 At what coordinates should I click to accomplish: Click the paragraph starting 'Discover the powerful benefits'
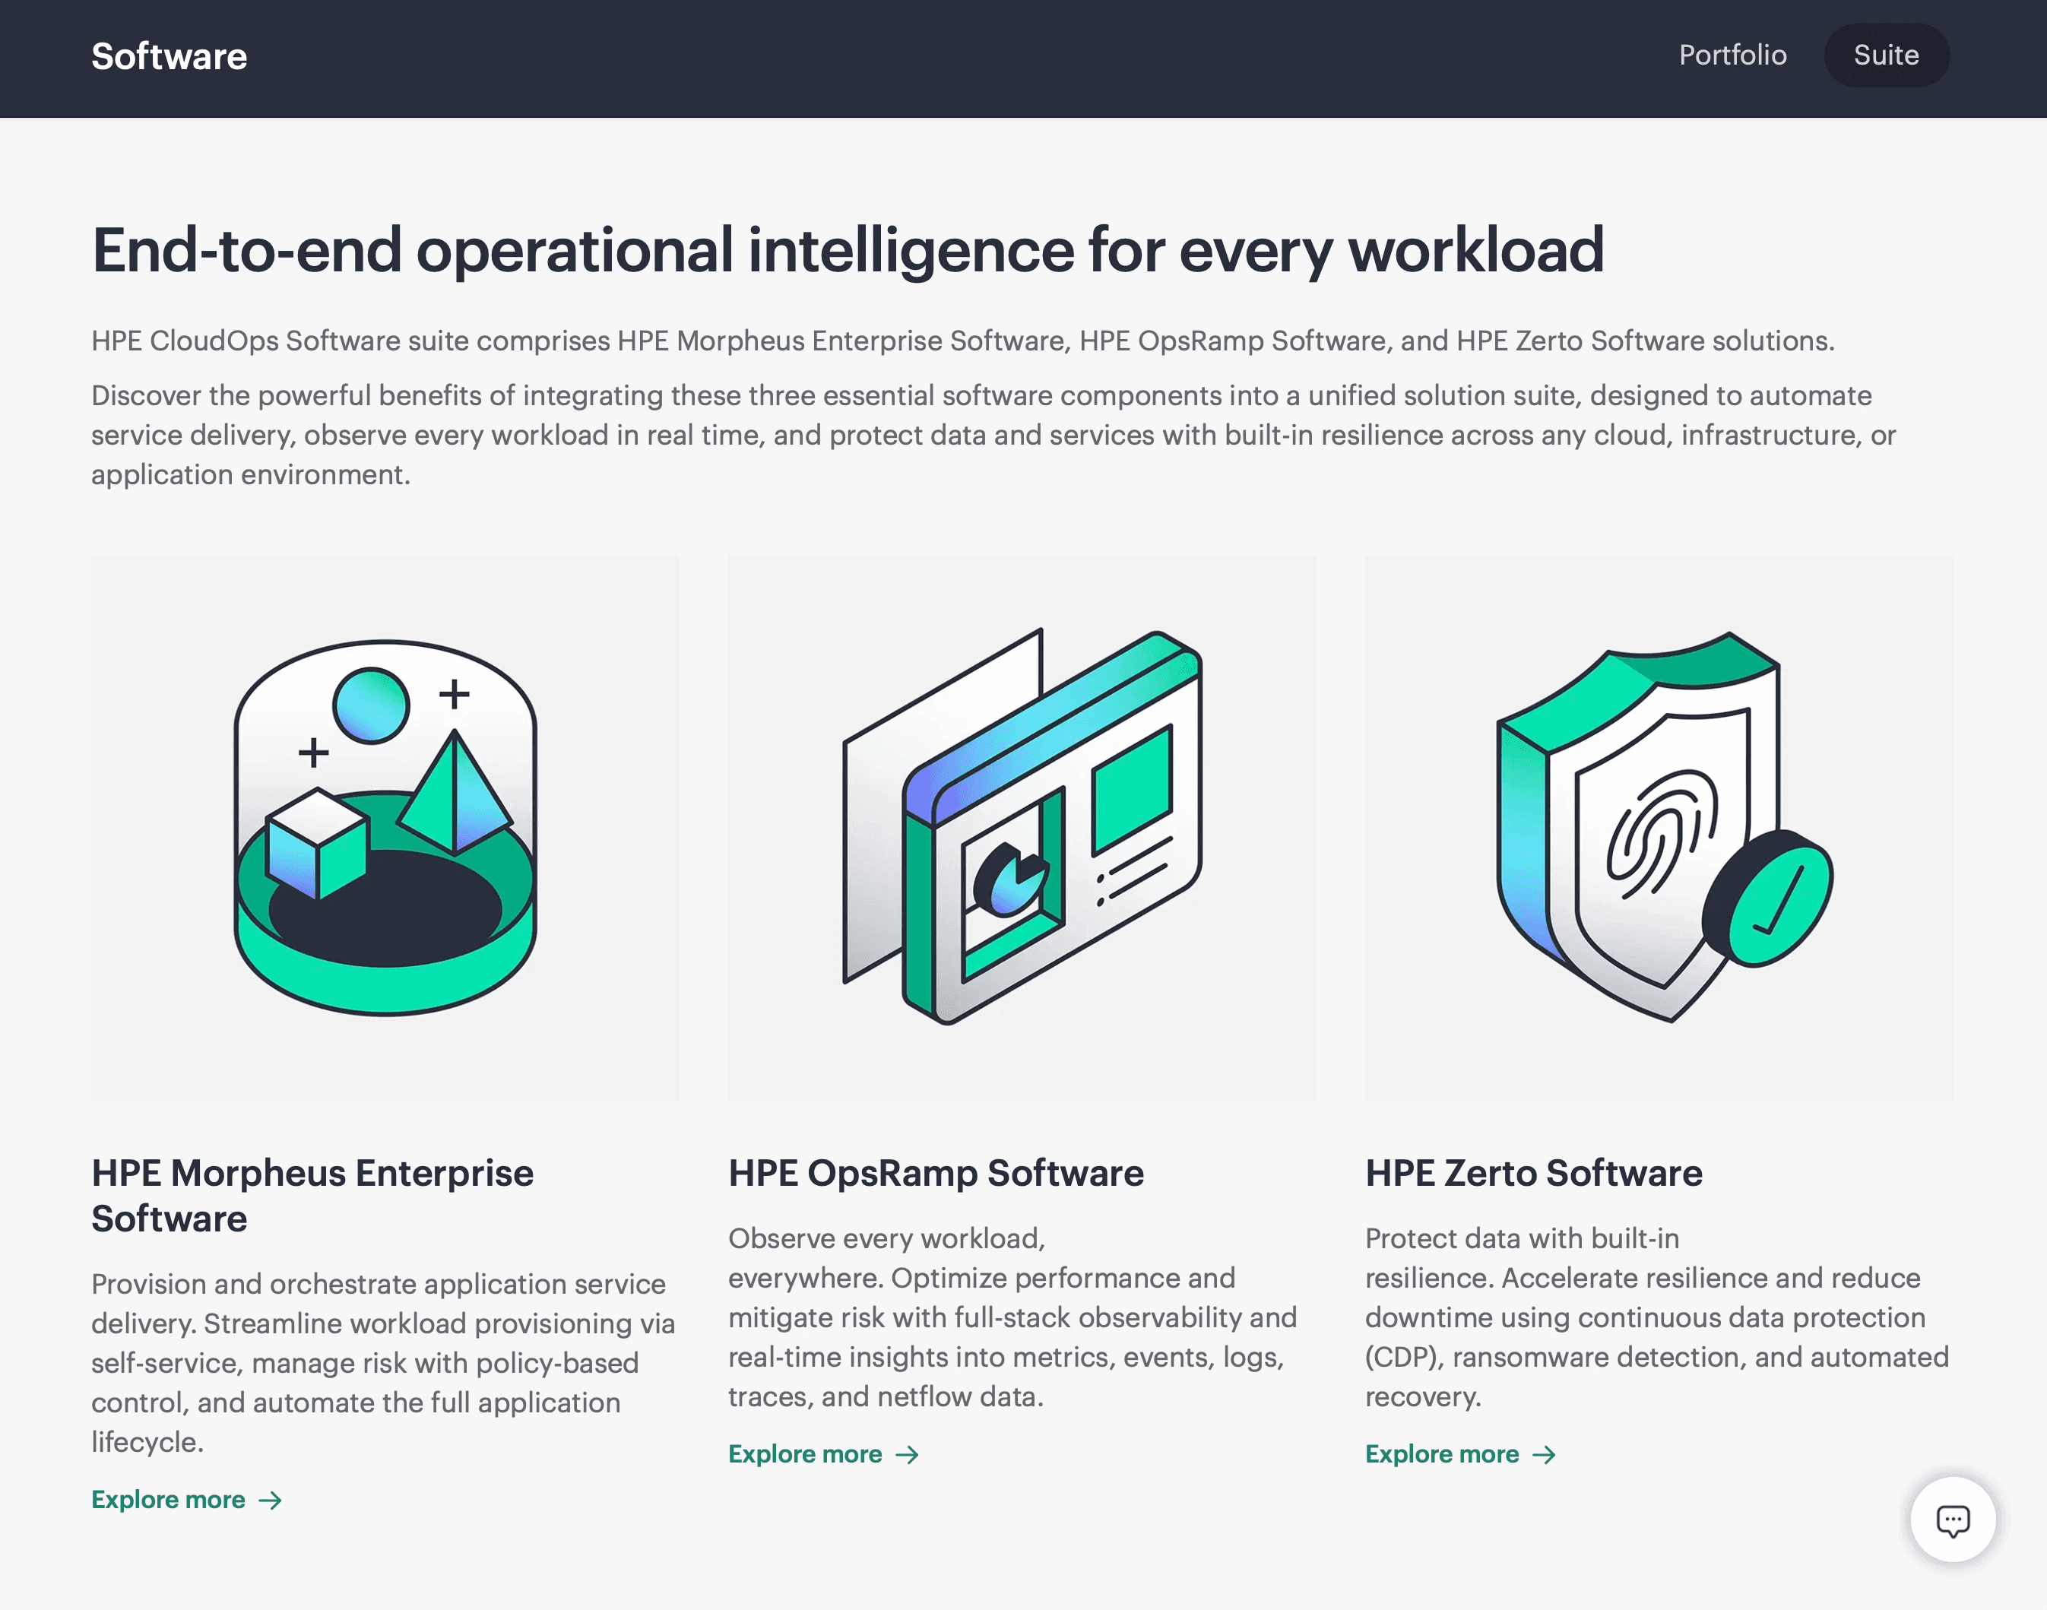point(993,435)
